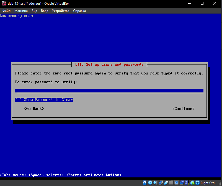Image resolution: width=222 pixels, height=186 pixels.
Task: Click the network adapter status icon
Action: click(161, 183)
